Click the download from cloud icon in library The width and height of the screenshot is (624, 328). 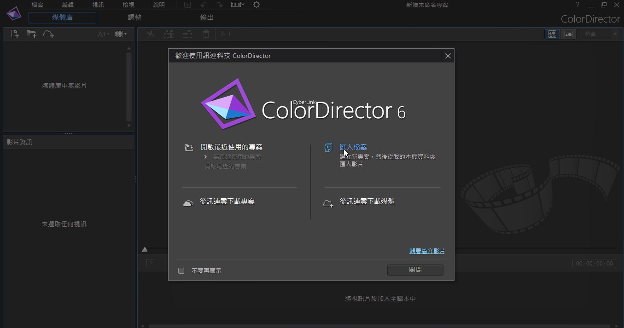[x=48, y=34]
